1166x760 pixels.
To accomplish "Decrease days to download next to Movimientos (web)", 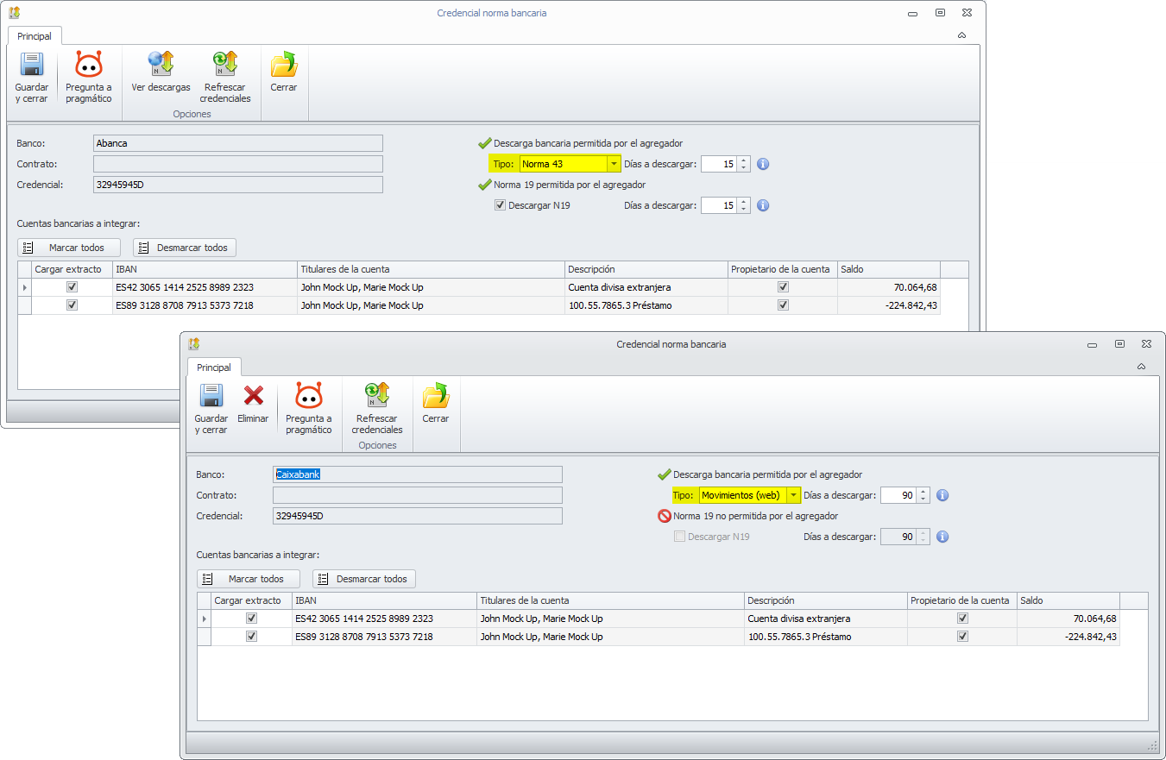I will (x=923, y=499).
